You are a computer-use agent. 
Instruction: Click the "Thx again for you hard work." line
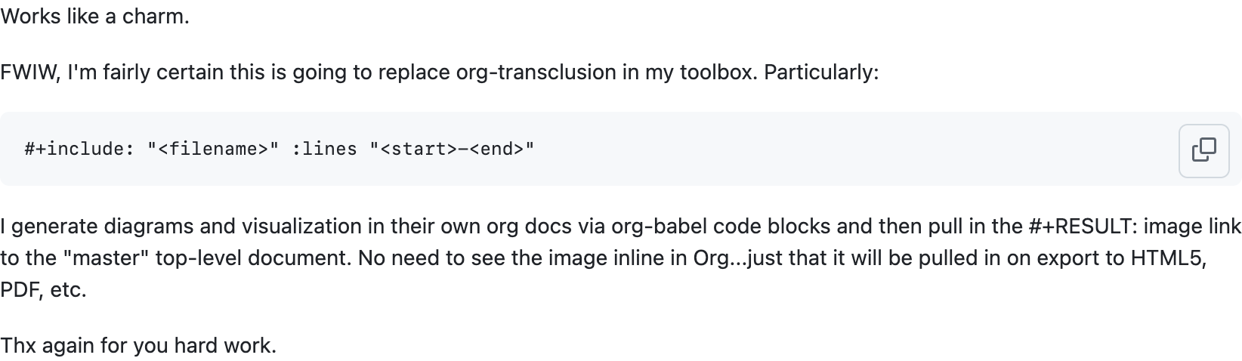138,346
